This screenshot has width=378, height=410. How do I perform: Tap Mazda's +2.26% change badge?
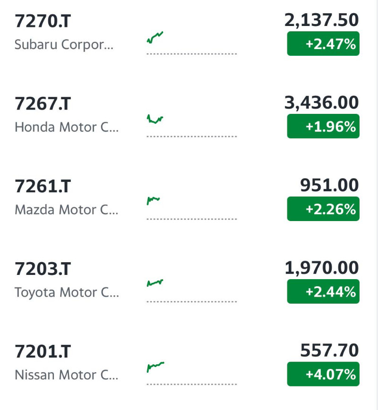(x=323, y=209)
